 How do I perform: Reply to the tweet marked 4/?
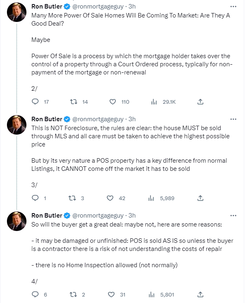click(x=35, y=294)
